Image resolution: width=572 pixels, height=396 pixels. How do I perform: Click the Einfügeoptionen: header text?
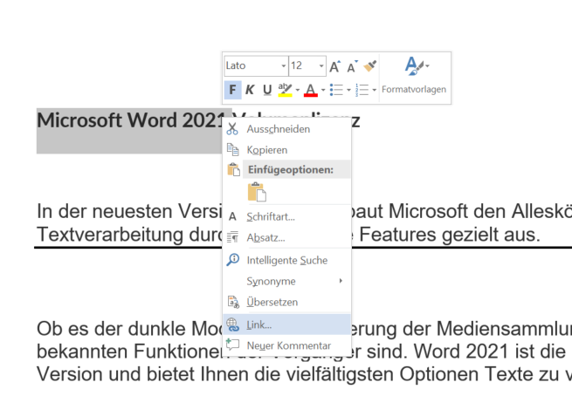291,170
